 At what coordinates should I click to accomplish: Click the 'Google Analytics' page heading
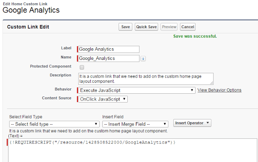pyautogui.click(x=31, y=10)
